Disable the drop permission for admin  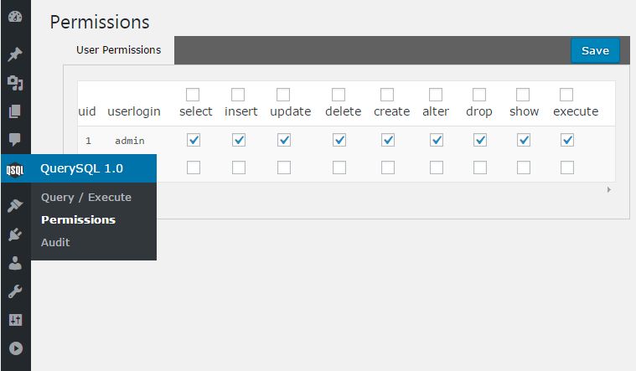point(479,140)
